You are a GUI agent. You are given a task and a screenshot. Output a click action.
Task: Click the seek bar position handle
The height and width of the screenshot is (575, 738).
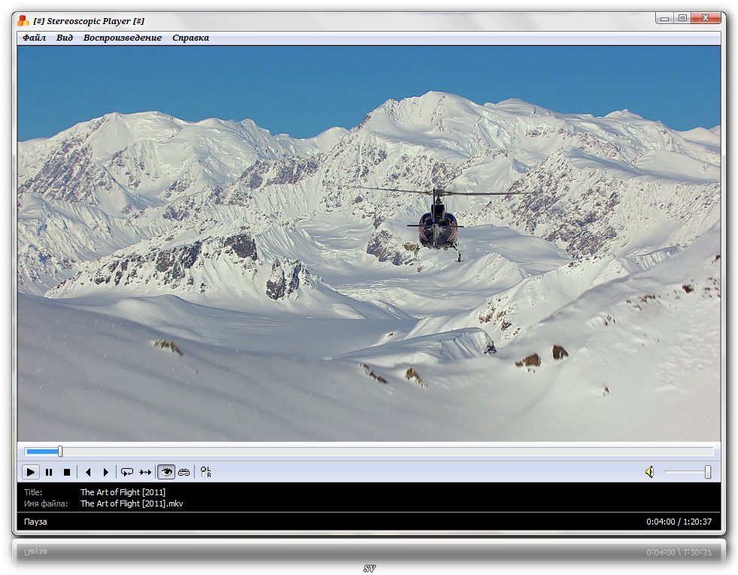pyautogui.click(x=60, y=452)
